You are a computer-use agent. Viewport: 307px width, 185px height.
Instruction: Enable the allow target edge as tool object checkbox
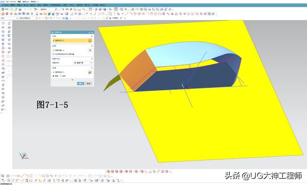pos(53,54)
